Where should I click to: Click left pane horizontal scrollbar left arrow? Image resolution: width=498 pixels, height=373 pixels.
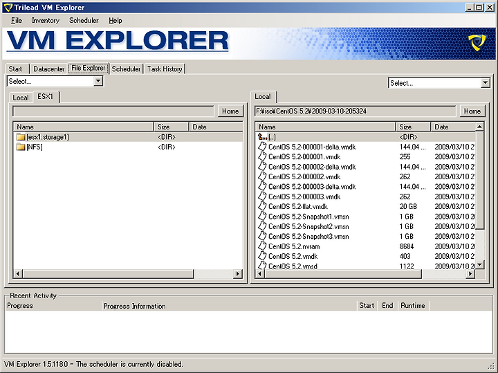coord(19,273)
